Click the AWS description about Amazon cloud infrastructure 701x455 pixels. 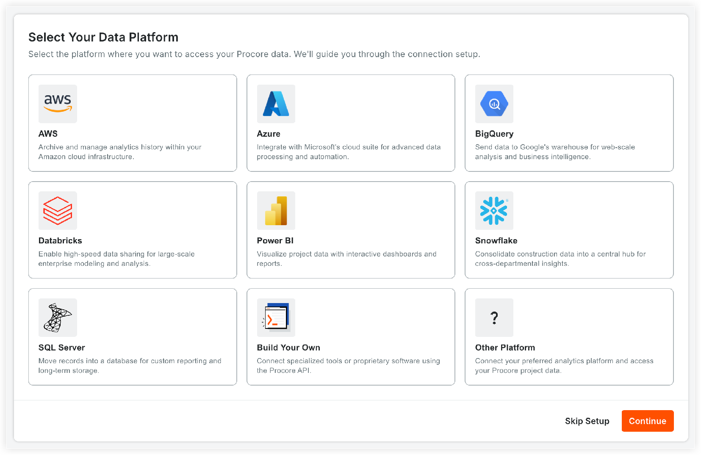pos(120,152)
